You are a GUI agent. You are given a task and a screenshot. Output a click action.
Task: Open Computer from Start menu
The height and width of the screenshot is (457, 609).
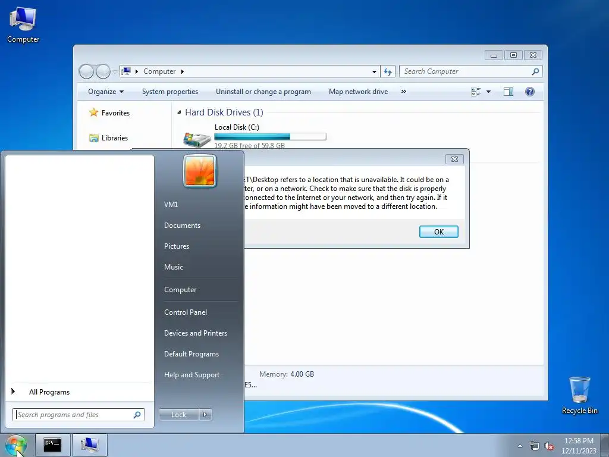[180, 290]
